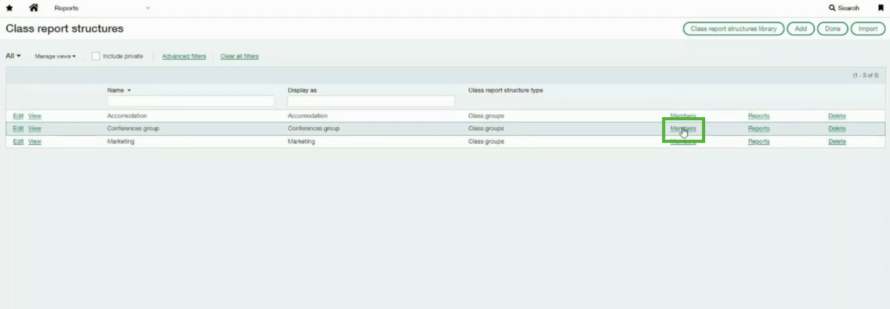Enable the Include private checkbox

click(96, 57)
